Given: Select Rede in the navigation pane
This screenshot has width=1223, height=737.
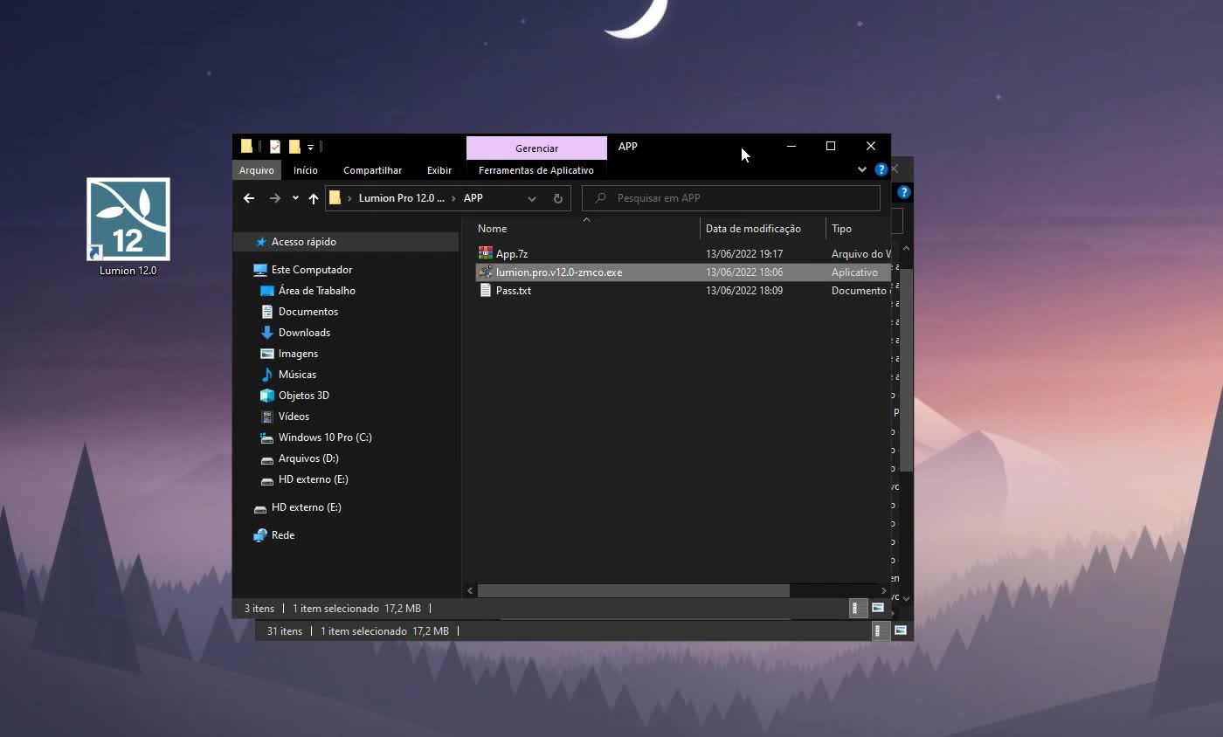Looking at the screenshot, I should click(x=282, y=535).
